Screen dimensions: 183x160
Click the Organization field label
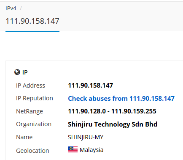34,124
